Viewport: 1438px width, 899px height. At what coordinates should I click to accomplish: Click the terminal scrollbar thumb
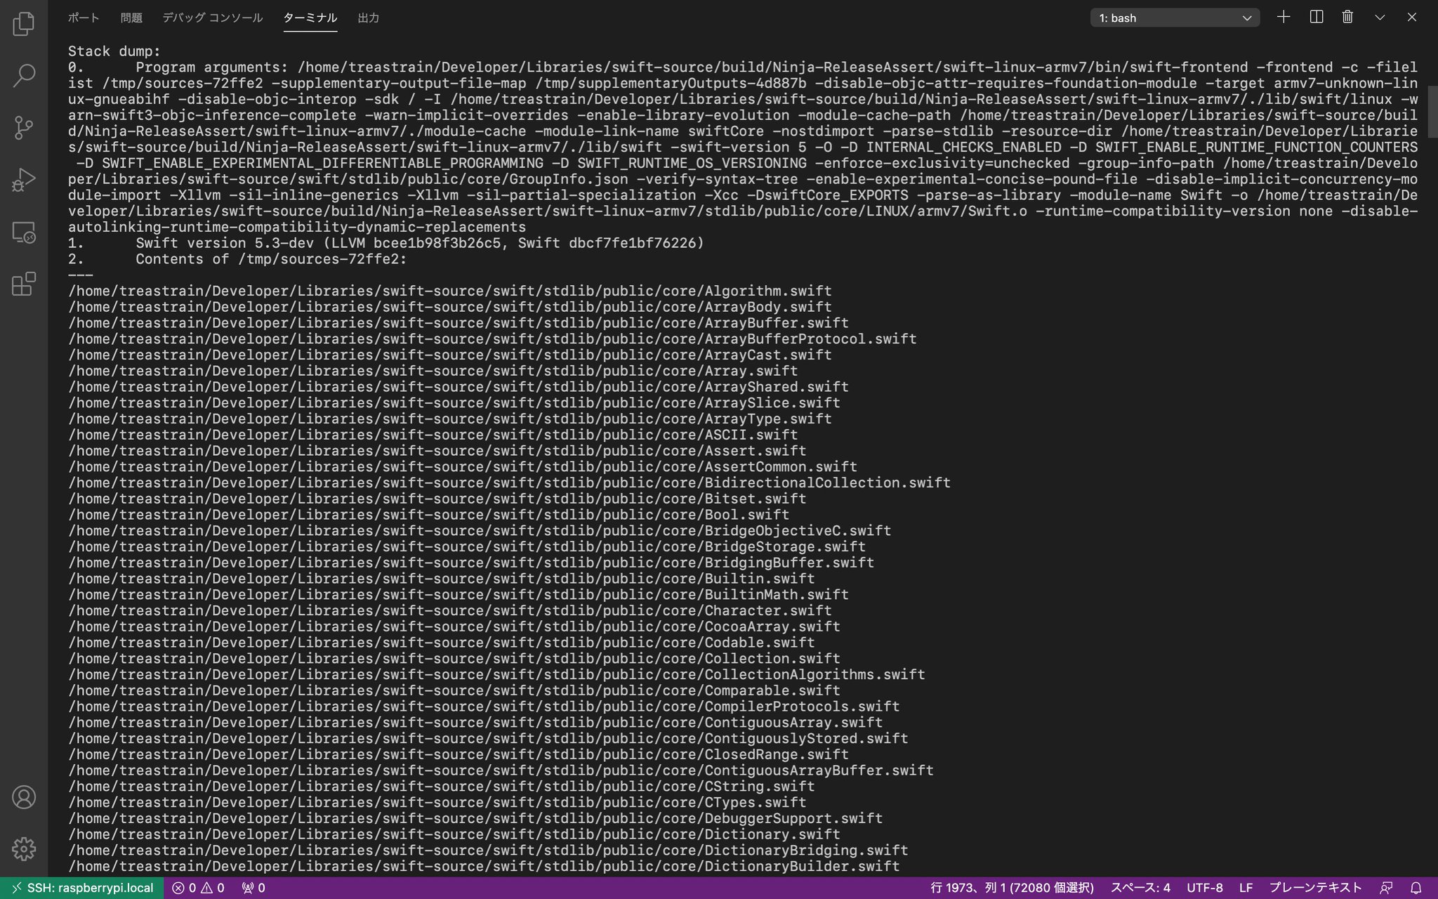[x=1432, y=112]
